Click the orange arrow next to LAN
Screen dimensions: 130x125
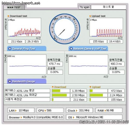point(16,111)
